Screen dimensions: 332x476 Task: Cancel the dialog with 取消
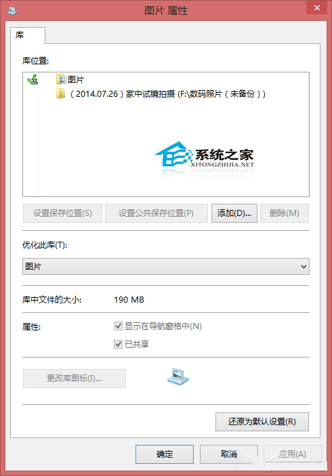click(x=229, y=454)
